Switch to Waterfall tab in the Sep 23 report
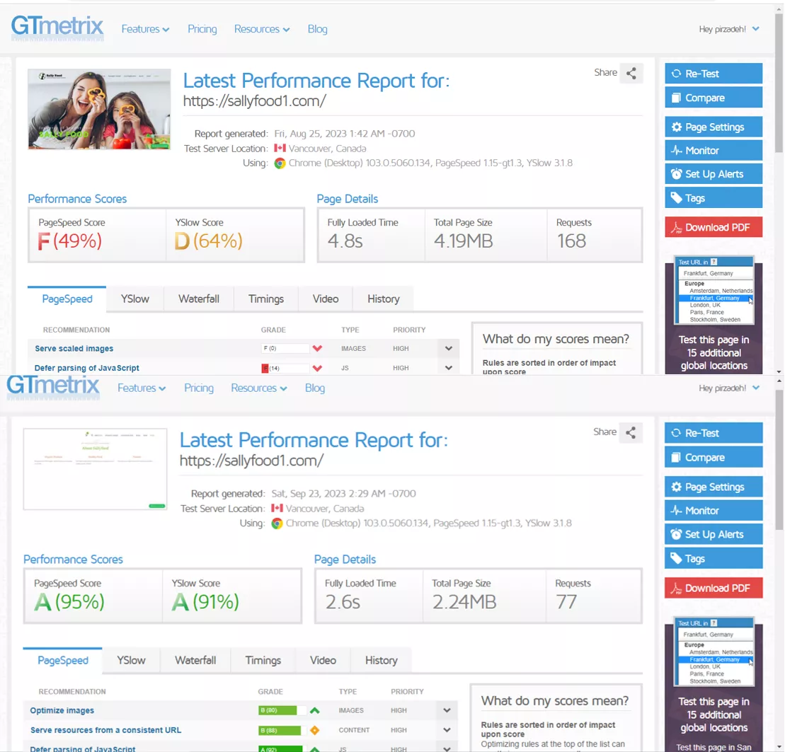The image size is (785, 752). (195, 661)
